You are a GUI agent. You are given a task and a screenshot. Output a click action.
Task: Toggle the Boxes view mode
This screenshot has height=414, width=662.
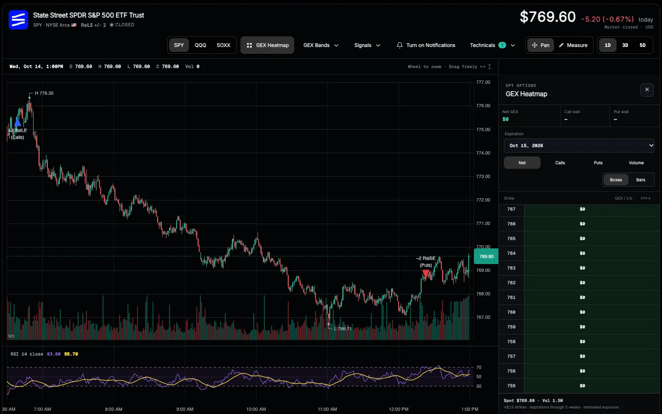pos(616,180)
